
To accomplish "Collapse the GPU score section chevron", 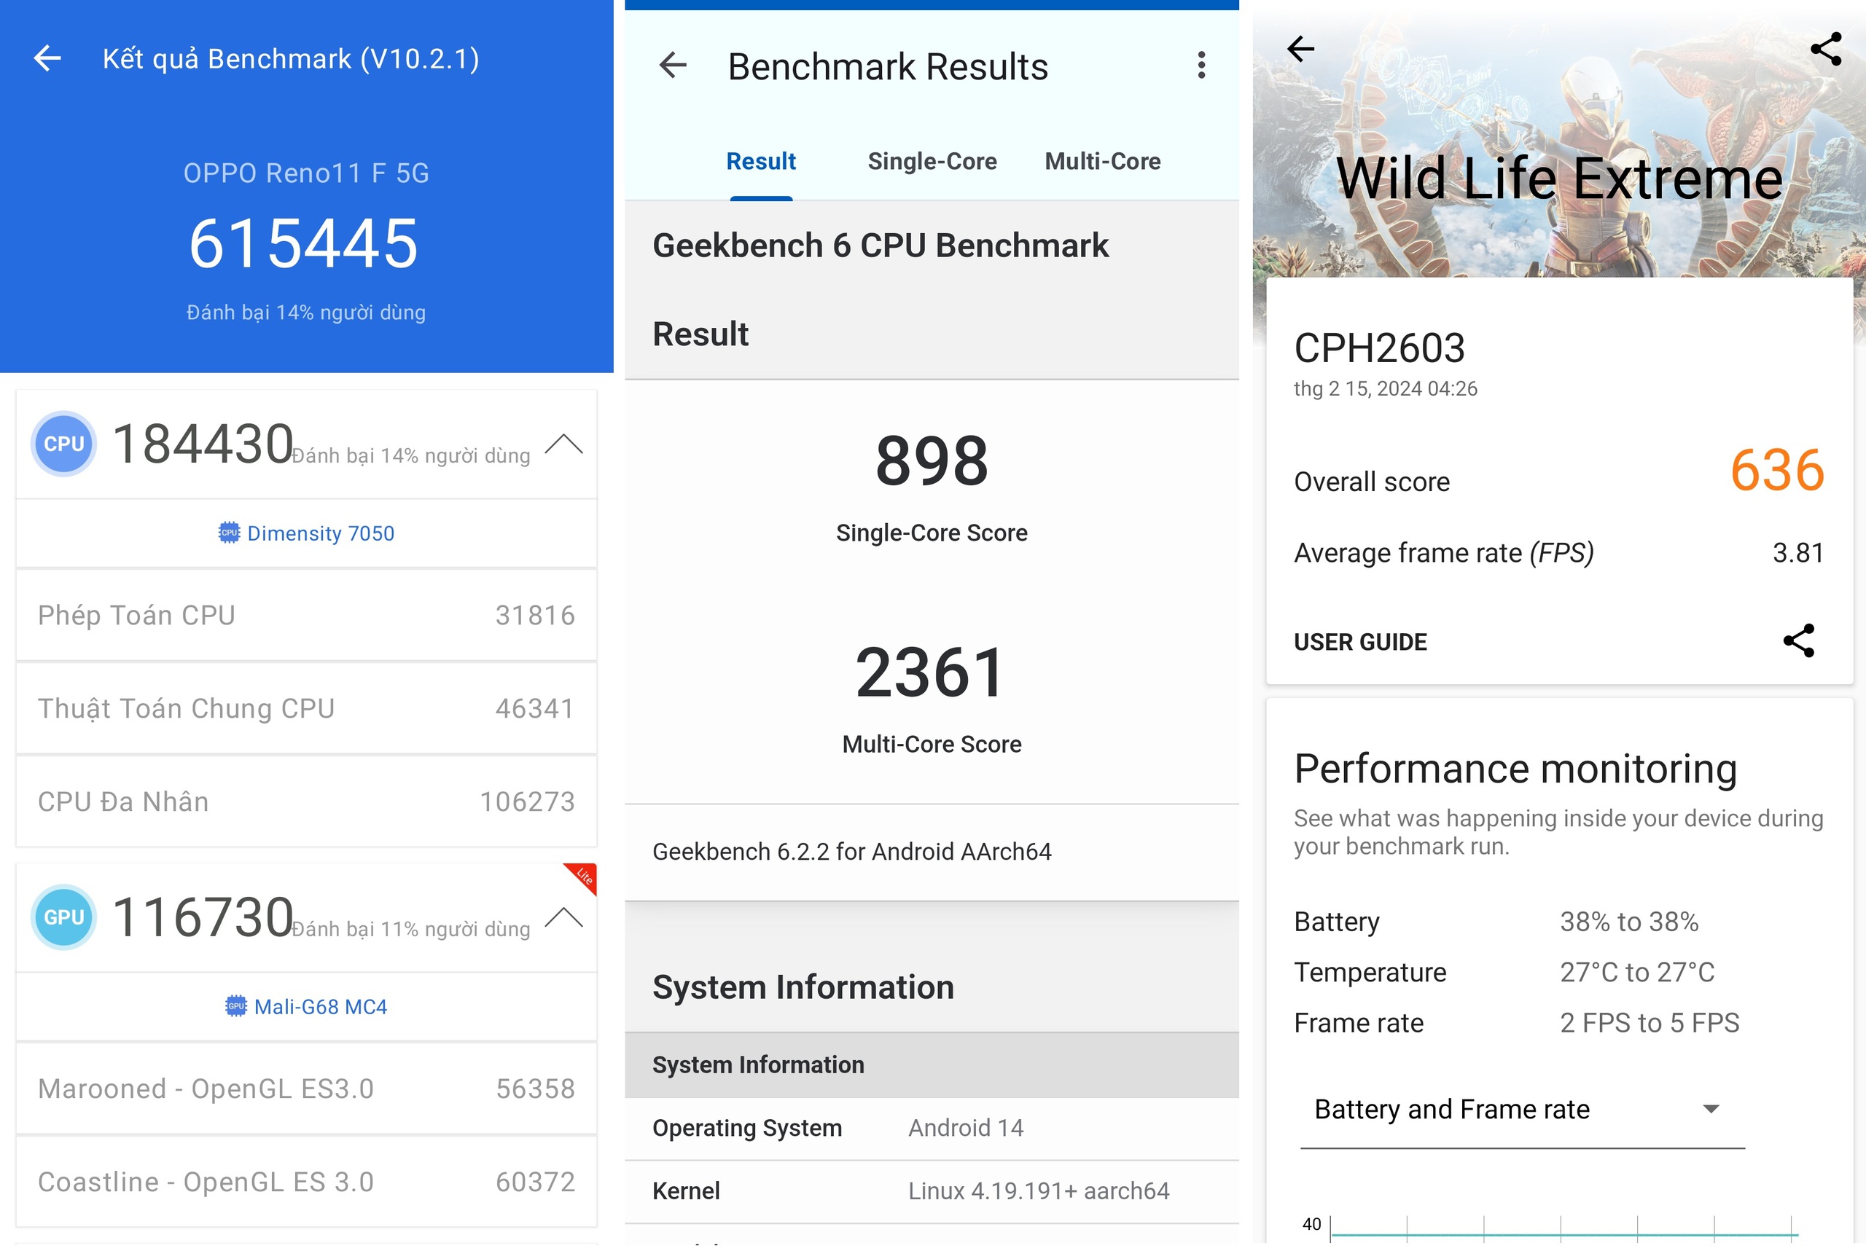I will click(563, 918).
